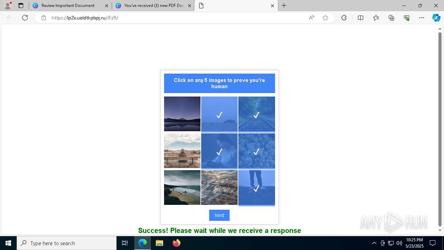Viewport: 444px width, 250px height.
Task: Select the starry night mountain image
Action: coord(182,114)
